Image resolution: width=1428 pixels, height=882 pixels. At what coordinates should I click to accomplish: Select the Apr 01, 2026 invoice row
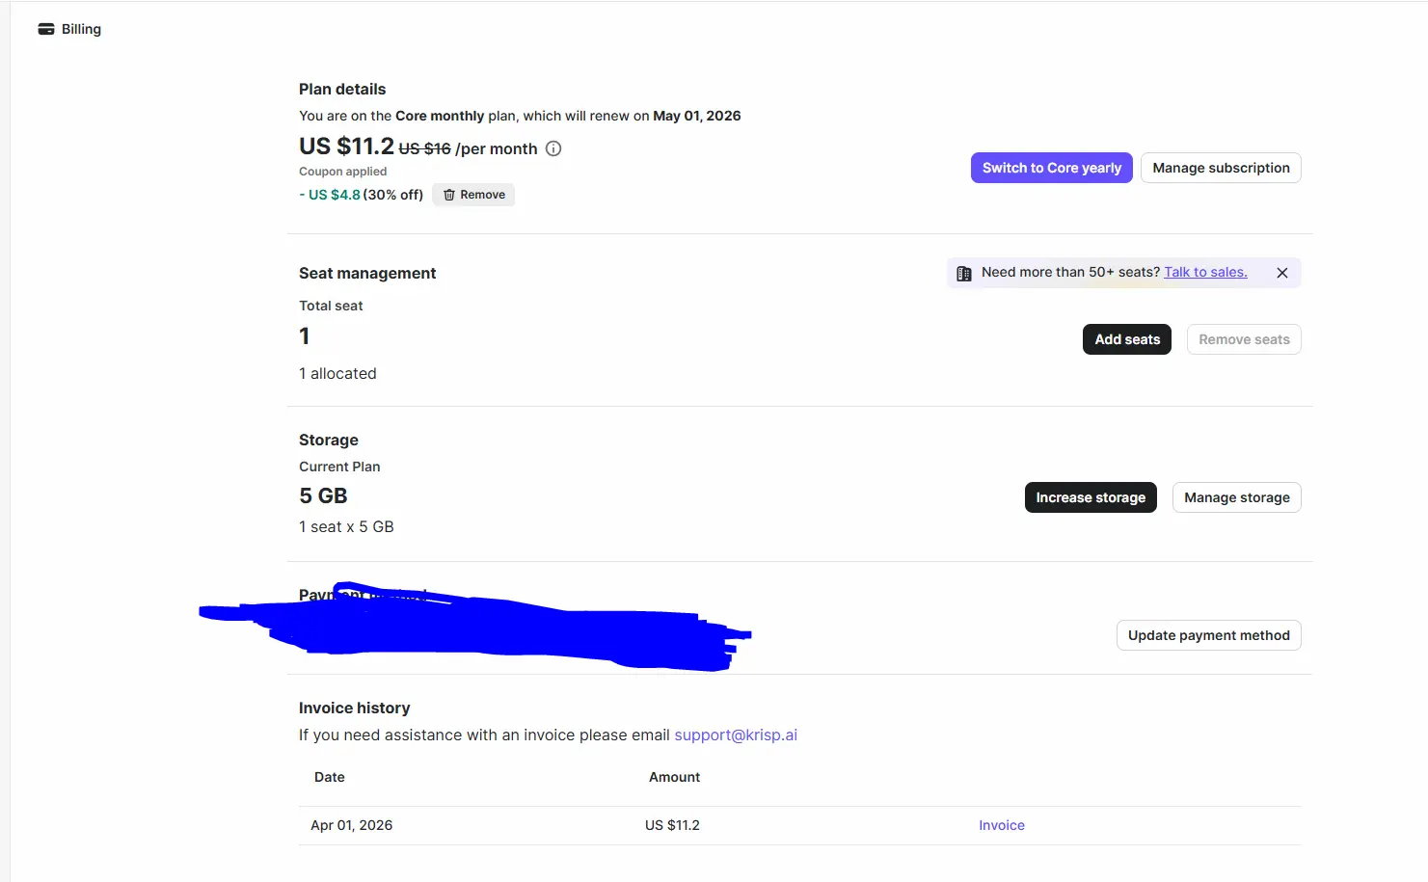pyautogui.click(x=800, y=825)
